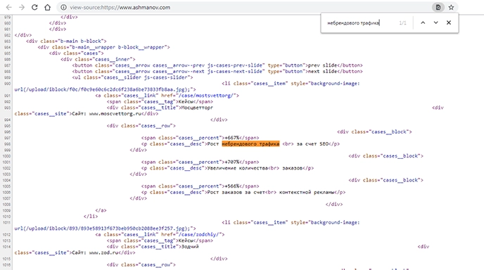The image size is (484, 270).
Task: View the site information icon
Action: [63, 7]
